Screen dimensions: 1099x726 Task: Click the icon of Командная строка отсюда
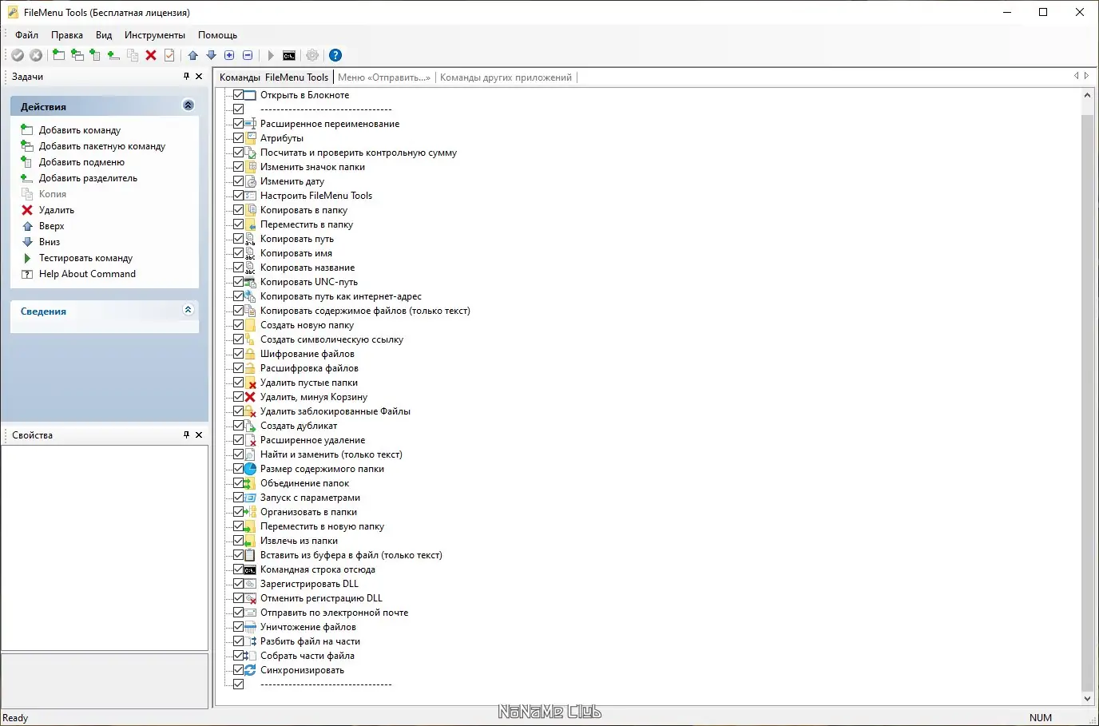250,569
